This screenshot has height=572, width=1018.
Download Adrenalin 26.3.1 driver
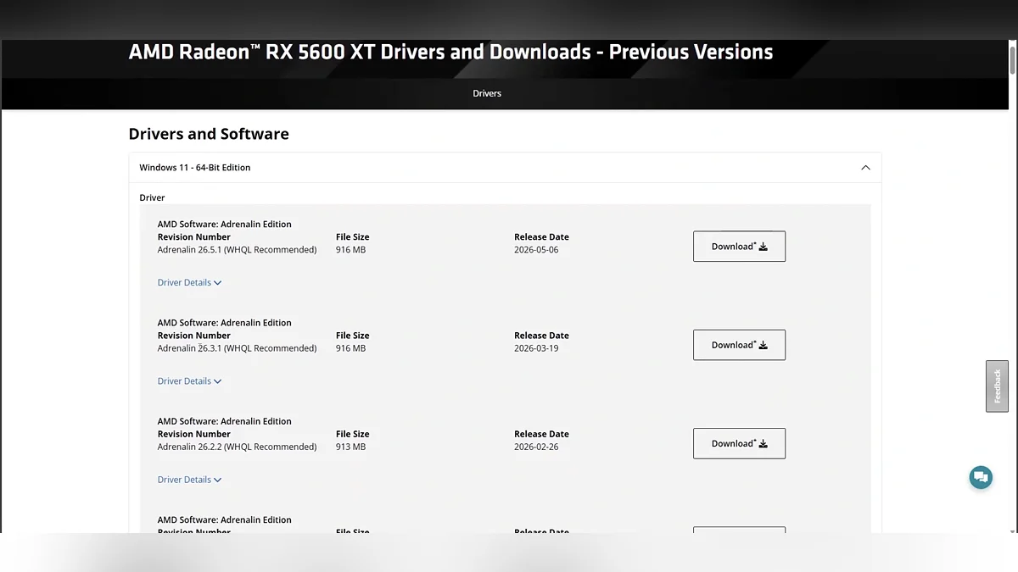coord(739,345)
